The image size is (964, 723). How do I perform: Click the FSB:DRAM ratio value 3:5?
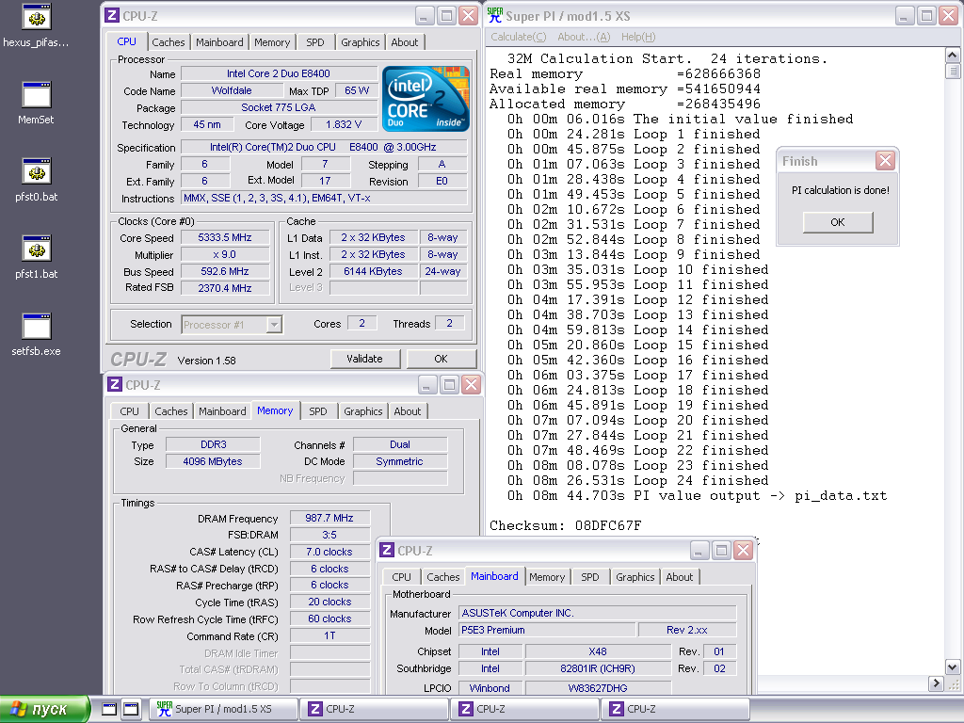[329, 535]
